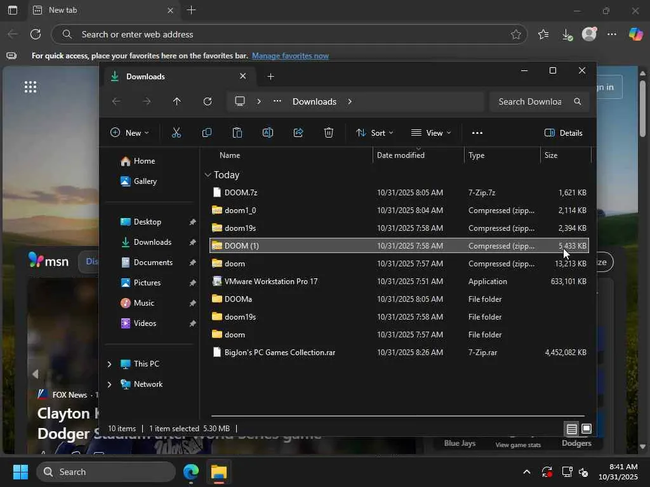Sort by the Name column header
This screenshot has height=487, width=650.
click(x=230, y=155)
